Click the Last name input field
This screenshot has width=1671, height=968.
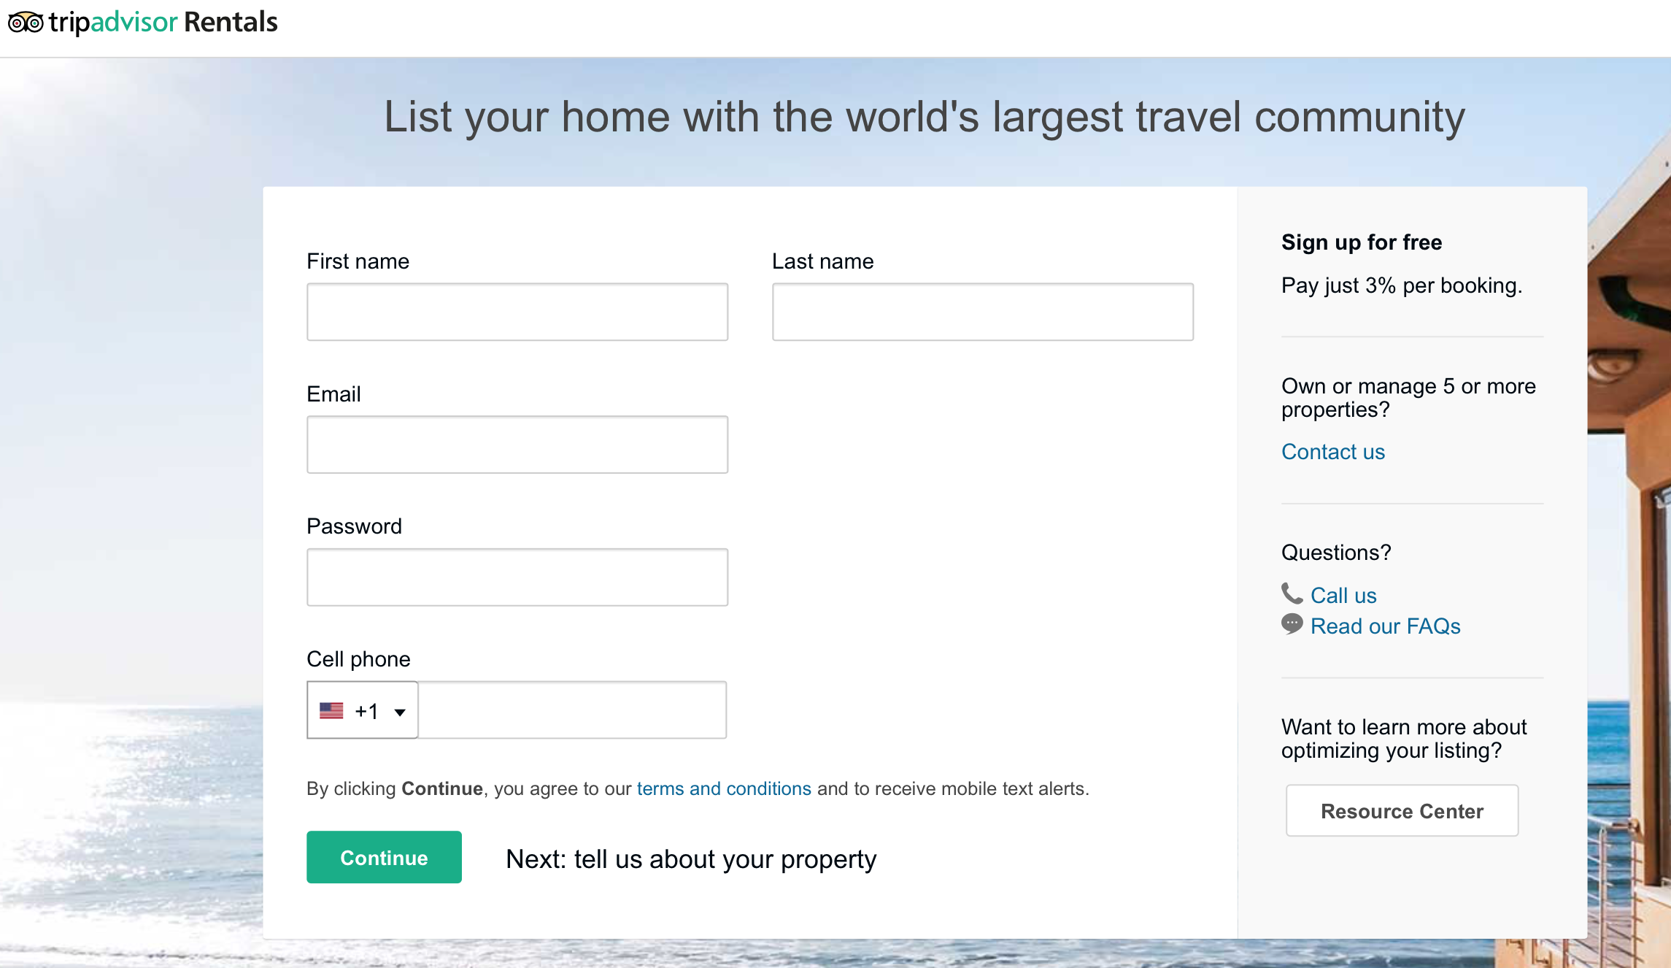981,312
